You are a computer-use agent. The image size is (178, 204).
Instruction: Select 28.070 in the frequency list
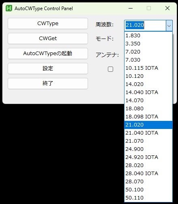[148, 182]
